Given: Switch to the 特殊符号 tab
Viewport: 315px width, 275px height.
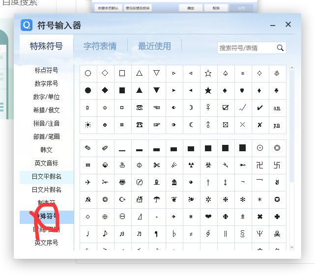Looking at the screenshot, I should tap(46, 46).
